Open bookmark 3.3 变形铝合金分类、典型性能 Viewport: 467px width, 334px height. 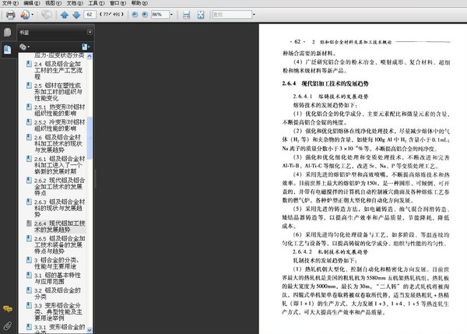(58, 312)
